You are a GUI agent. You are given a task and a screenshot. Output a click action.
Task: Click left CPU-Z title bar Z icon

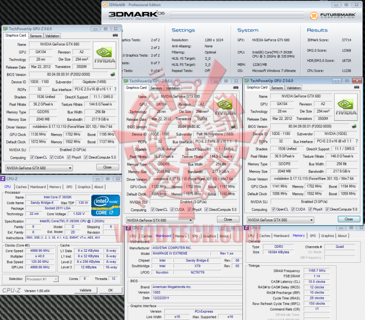3,178
